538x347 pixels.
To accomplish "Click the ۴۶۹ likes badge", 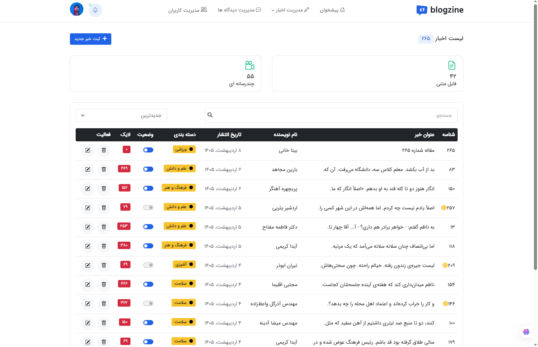I will (x=124, y=168).
